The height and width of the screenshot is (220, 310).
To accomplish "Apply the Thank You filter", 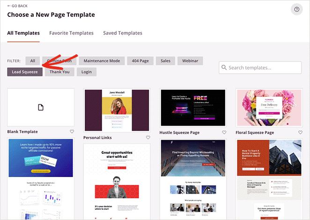I will pos(60,72).
